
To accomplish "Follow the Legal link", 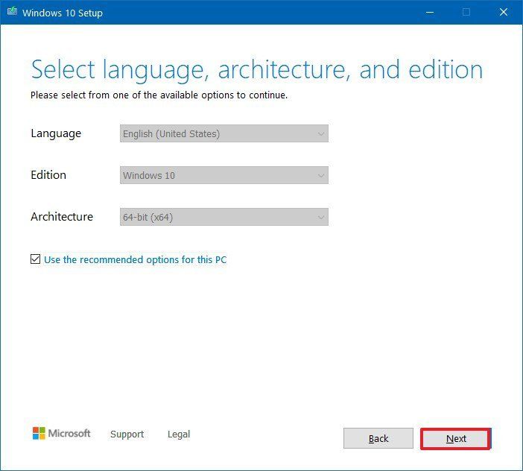I will click(178, 434).
